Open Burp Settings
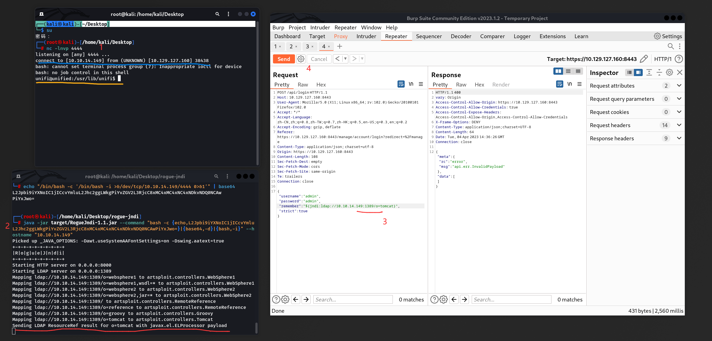Viewport: 712px width, 341px height. point(668,36)
